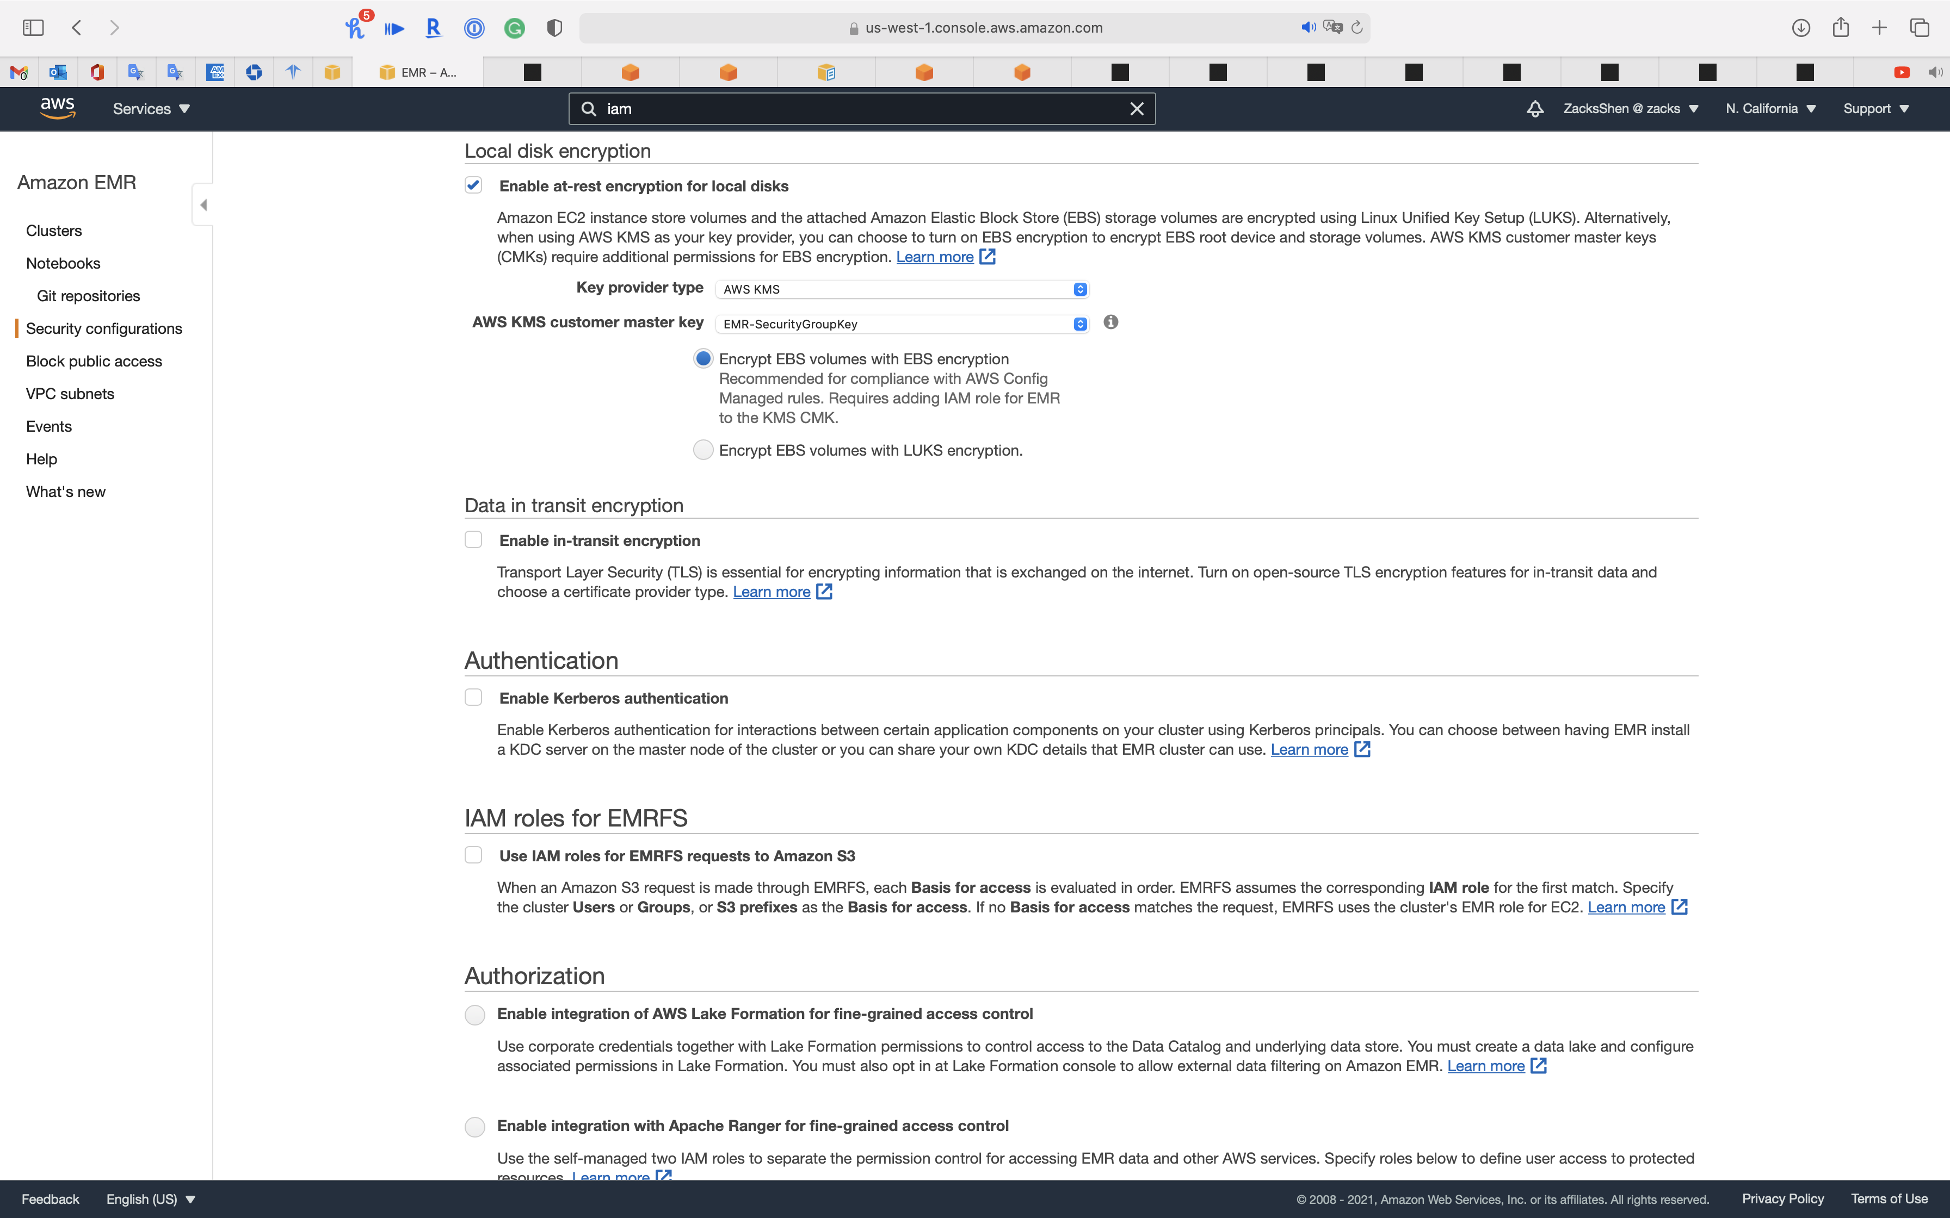
Task: Click the info icon beside master key
Action: coord(1110,322)
